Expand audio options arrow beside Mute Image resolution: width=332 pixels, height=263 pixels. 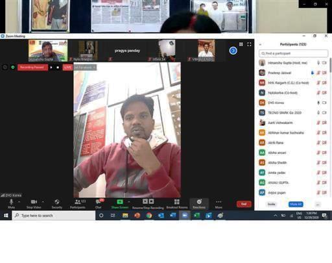pyautogui.click(x=19, y=201)
